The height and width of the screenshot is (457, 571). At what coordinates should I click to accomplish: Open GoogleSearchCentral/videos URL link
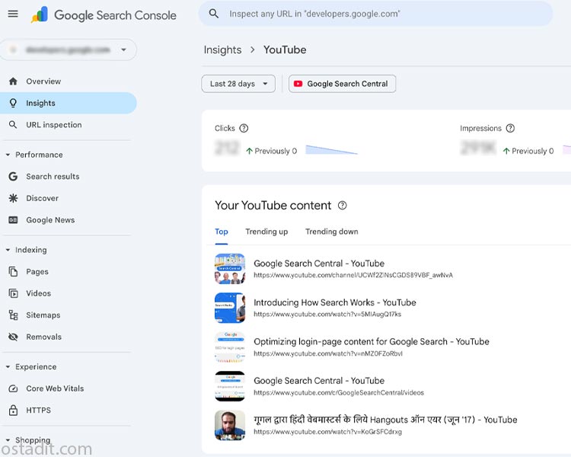[339, 392]
